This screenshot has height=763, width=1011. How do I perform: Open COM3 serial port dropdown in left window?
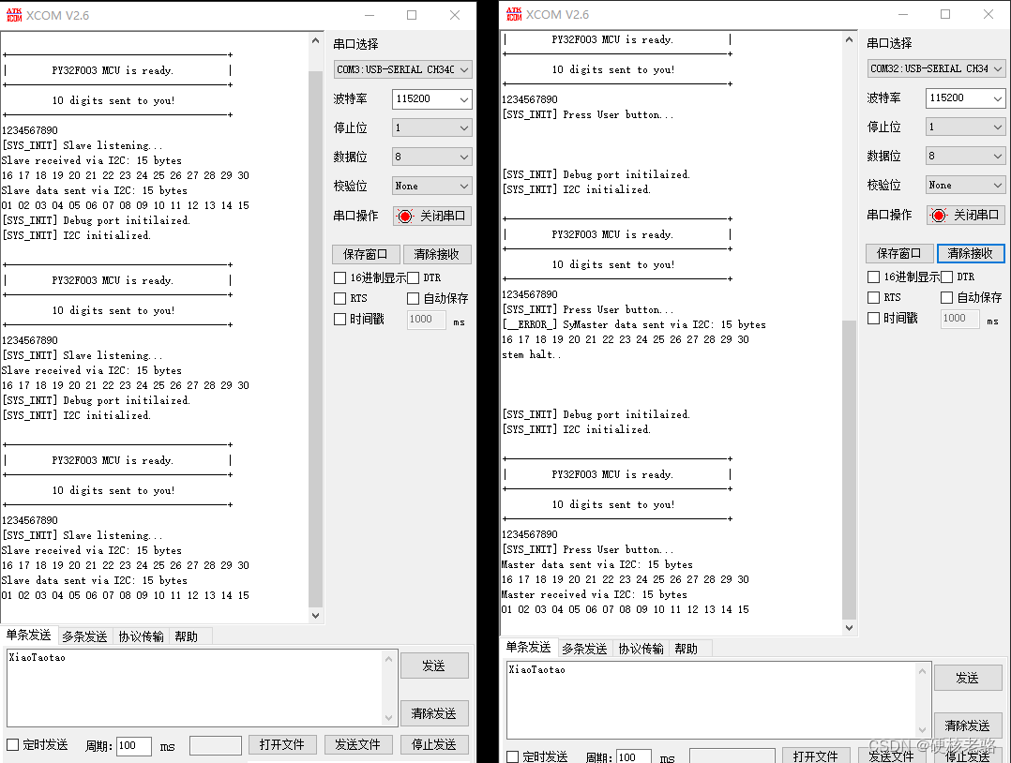tap(403, 69)
